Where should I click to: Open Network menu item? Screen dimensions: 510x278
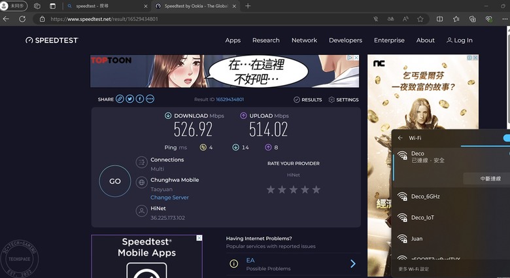pos(304,41)
